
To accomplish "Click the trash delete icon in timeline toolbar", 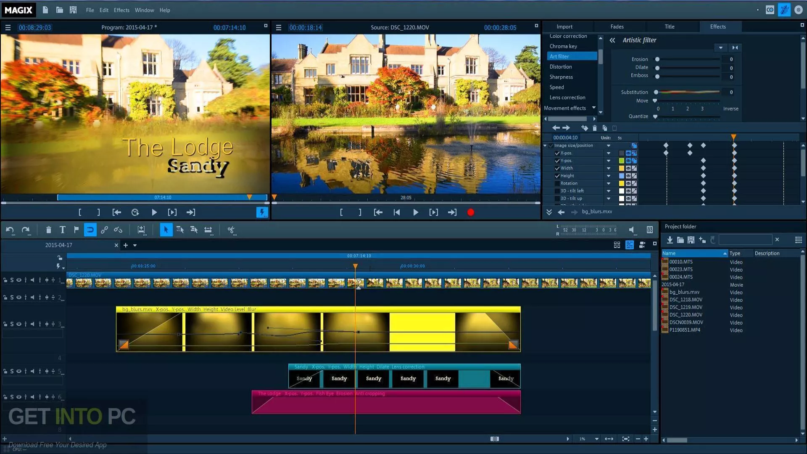I will pyautogui.click(x=48, y=230).
